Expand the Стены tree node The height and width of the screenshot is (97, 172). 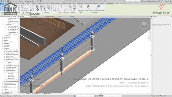[3, 86]
